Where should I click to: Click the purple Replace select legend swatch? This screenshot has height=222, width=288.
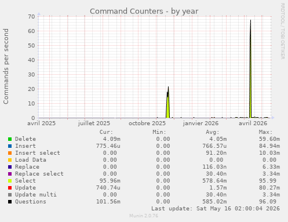10,174
